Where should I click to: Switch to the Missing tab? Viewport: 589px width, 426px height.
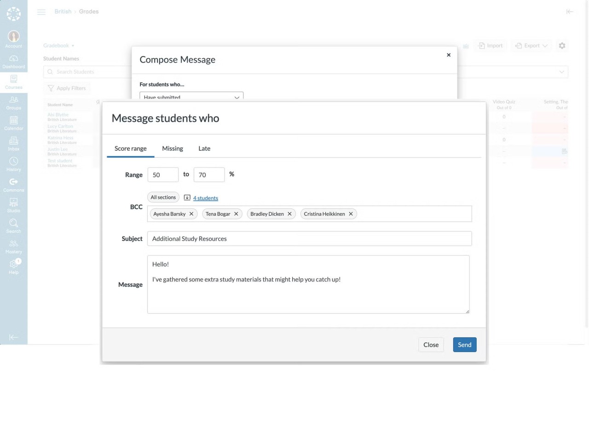click(172, 148)
